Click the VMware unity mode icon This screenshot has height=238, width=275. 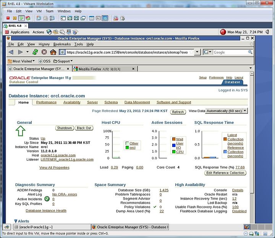point(83,18)
